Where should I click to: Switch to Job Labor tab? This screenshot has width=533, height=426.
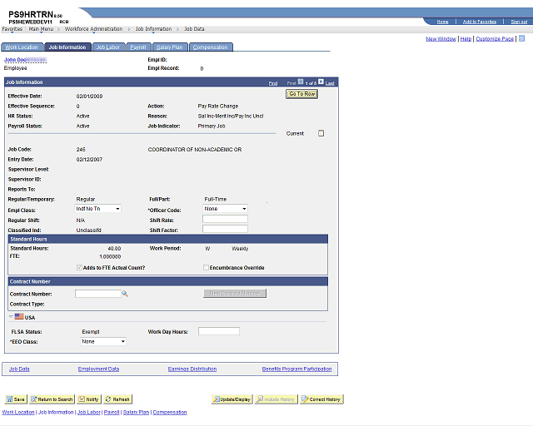click(x=108, y=47)
